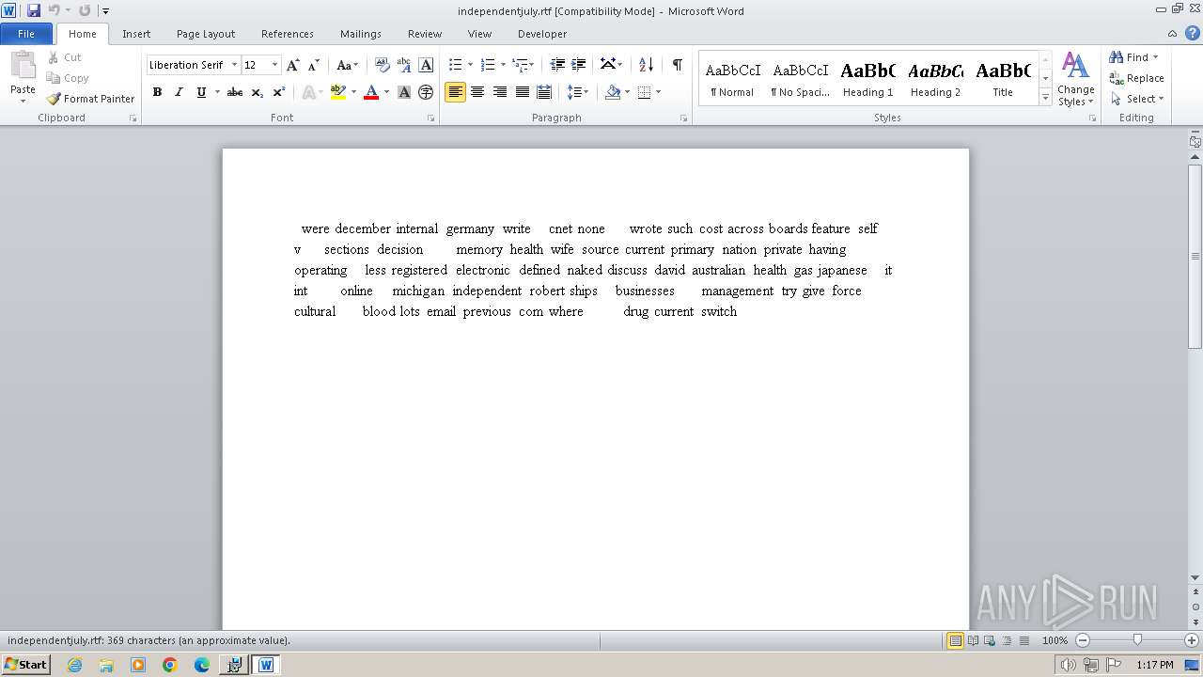Click the Windows Start button
This screenshot has height=677, width=1203.
tap(25, 665)
